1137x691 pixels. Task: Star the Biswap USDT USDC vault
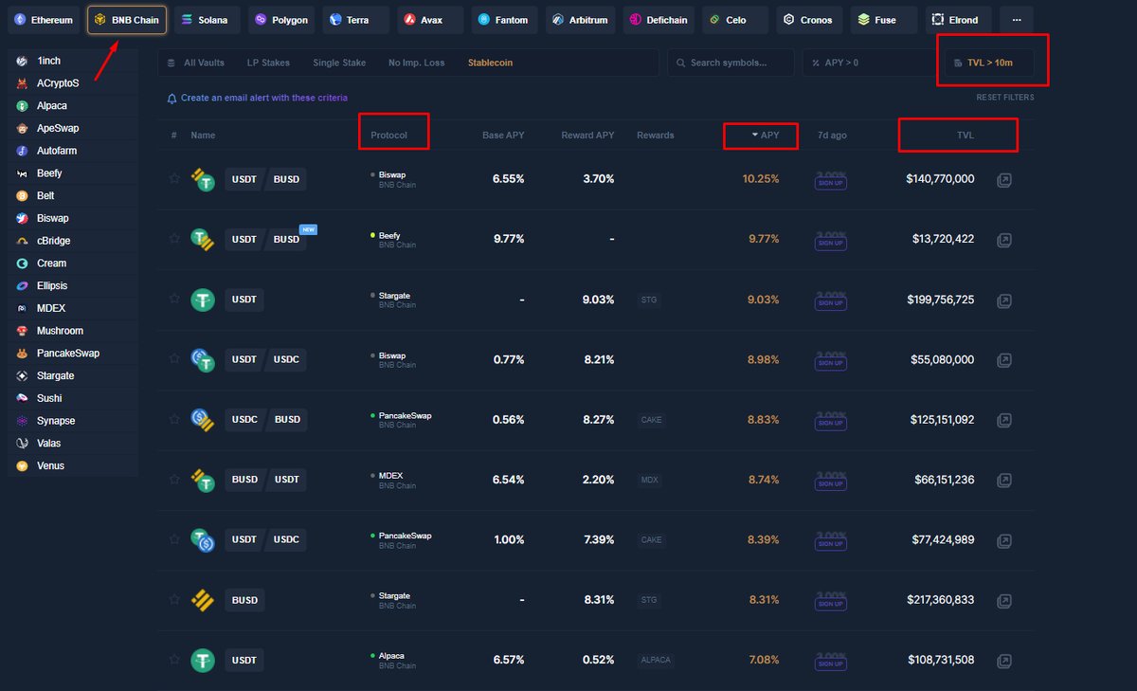coord(174,358)
